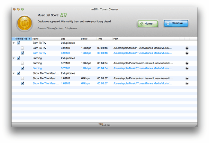Screen dimensions: 209x143
Task: Uncheck the Born To Try 3.95MB file
Action: pyautogui.click(x=23, y=53)
